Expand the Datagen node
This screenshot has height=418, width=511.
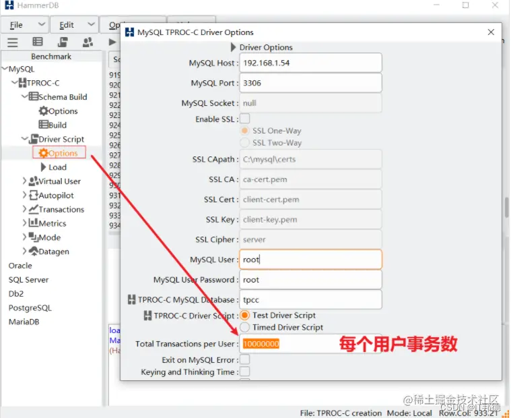[24, 251]
